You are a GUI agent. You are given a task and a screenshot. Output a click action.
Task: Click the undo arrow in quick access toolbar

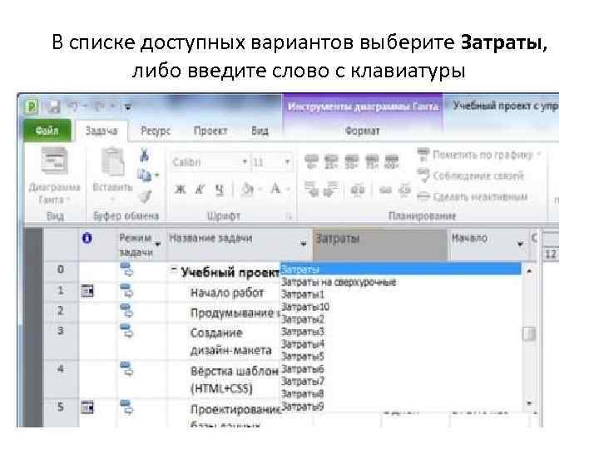click(72, 106)
